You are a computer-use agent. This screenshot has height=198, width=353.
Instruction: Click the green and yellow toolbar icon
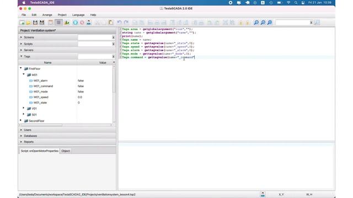click(x=67, y=23)
